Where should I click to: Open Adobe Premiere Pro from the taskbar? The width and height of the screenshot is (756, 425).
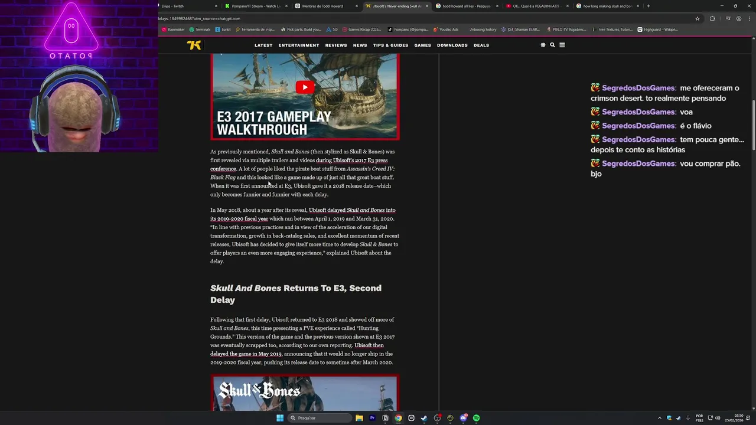[x=372, y=418]
